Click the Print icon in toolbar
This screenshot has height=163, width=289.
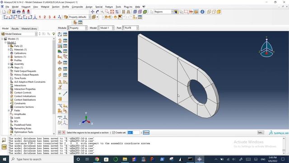(19, 12)
